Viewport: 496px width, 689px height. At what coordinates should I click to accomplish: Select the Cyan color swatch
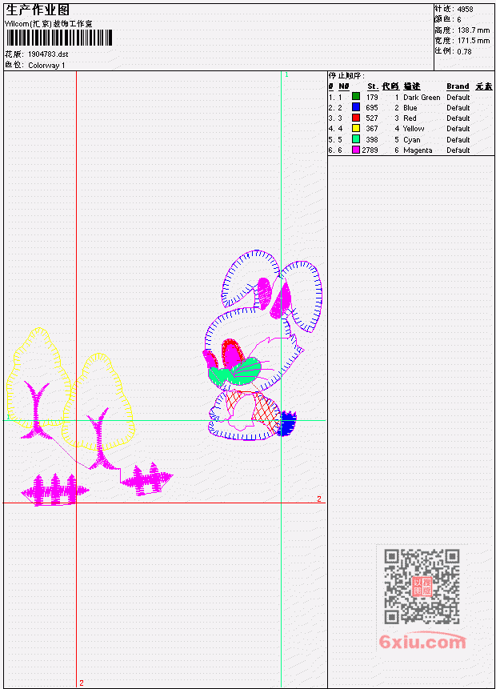[x=356, y=139]
